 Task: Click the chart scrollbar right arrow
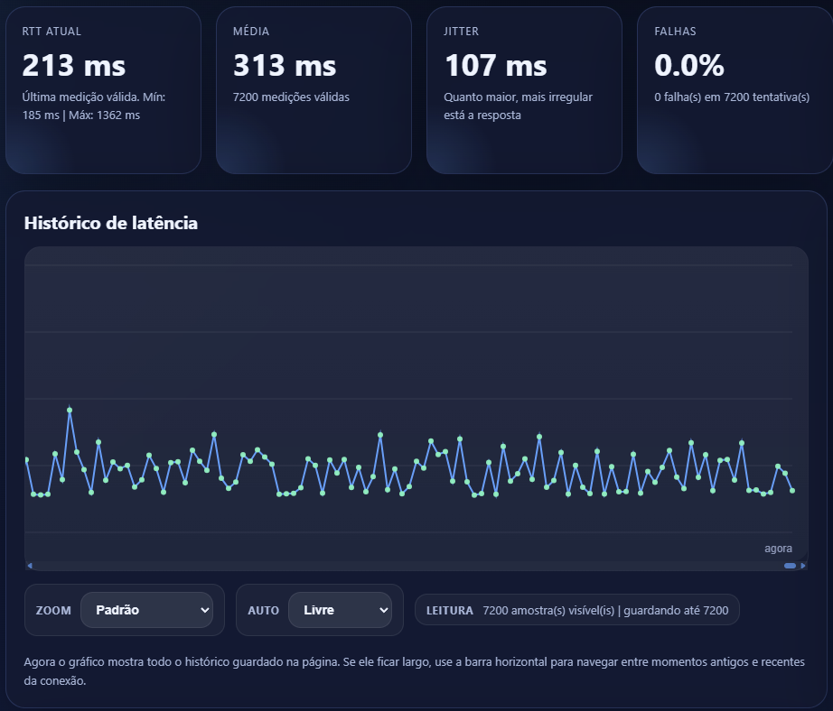click(x=803, y=566)
